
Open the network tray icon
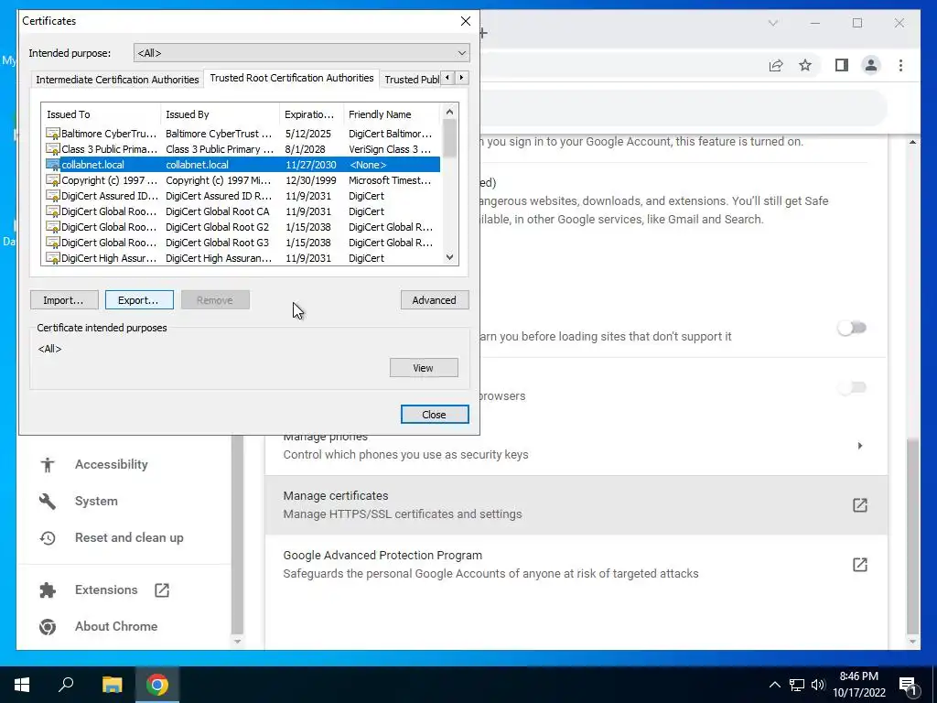pyautogui.click(x=797, y=685)
